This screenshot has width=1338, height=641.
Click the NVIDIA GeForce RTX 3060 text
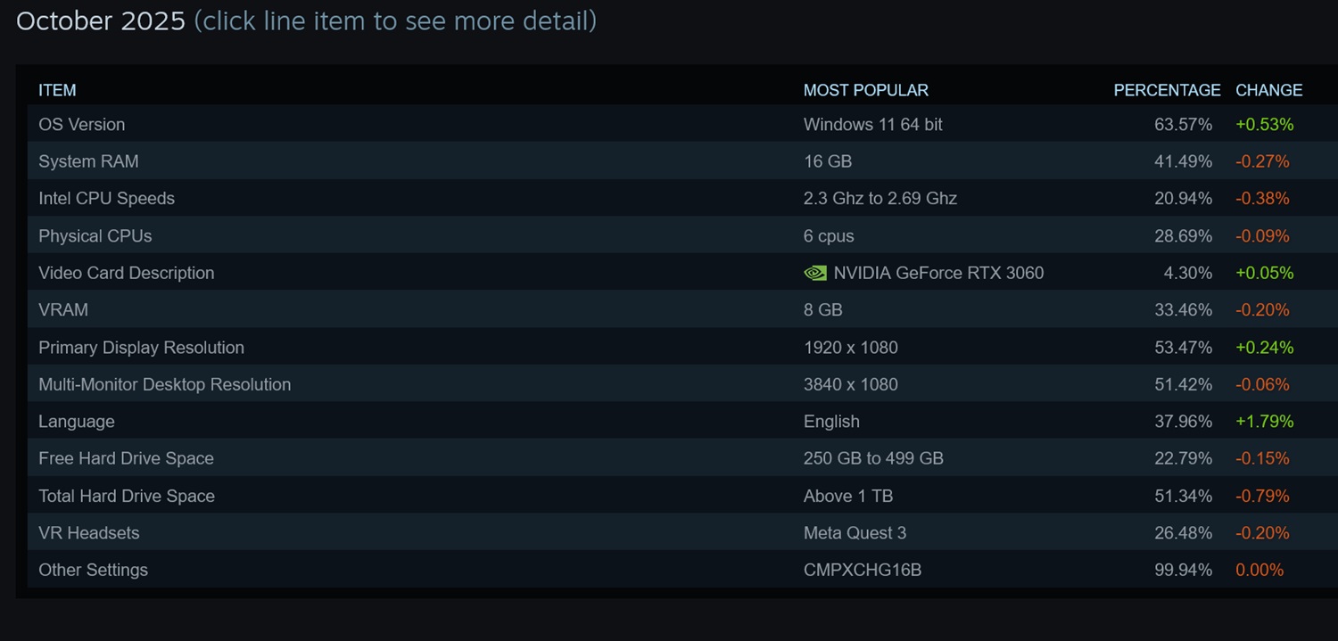(x=938, y=273)
